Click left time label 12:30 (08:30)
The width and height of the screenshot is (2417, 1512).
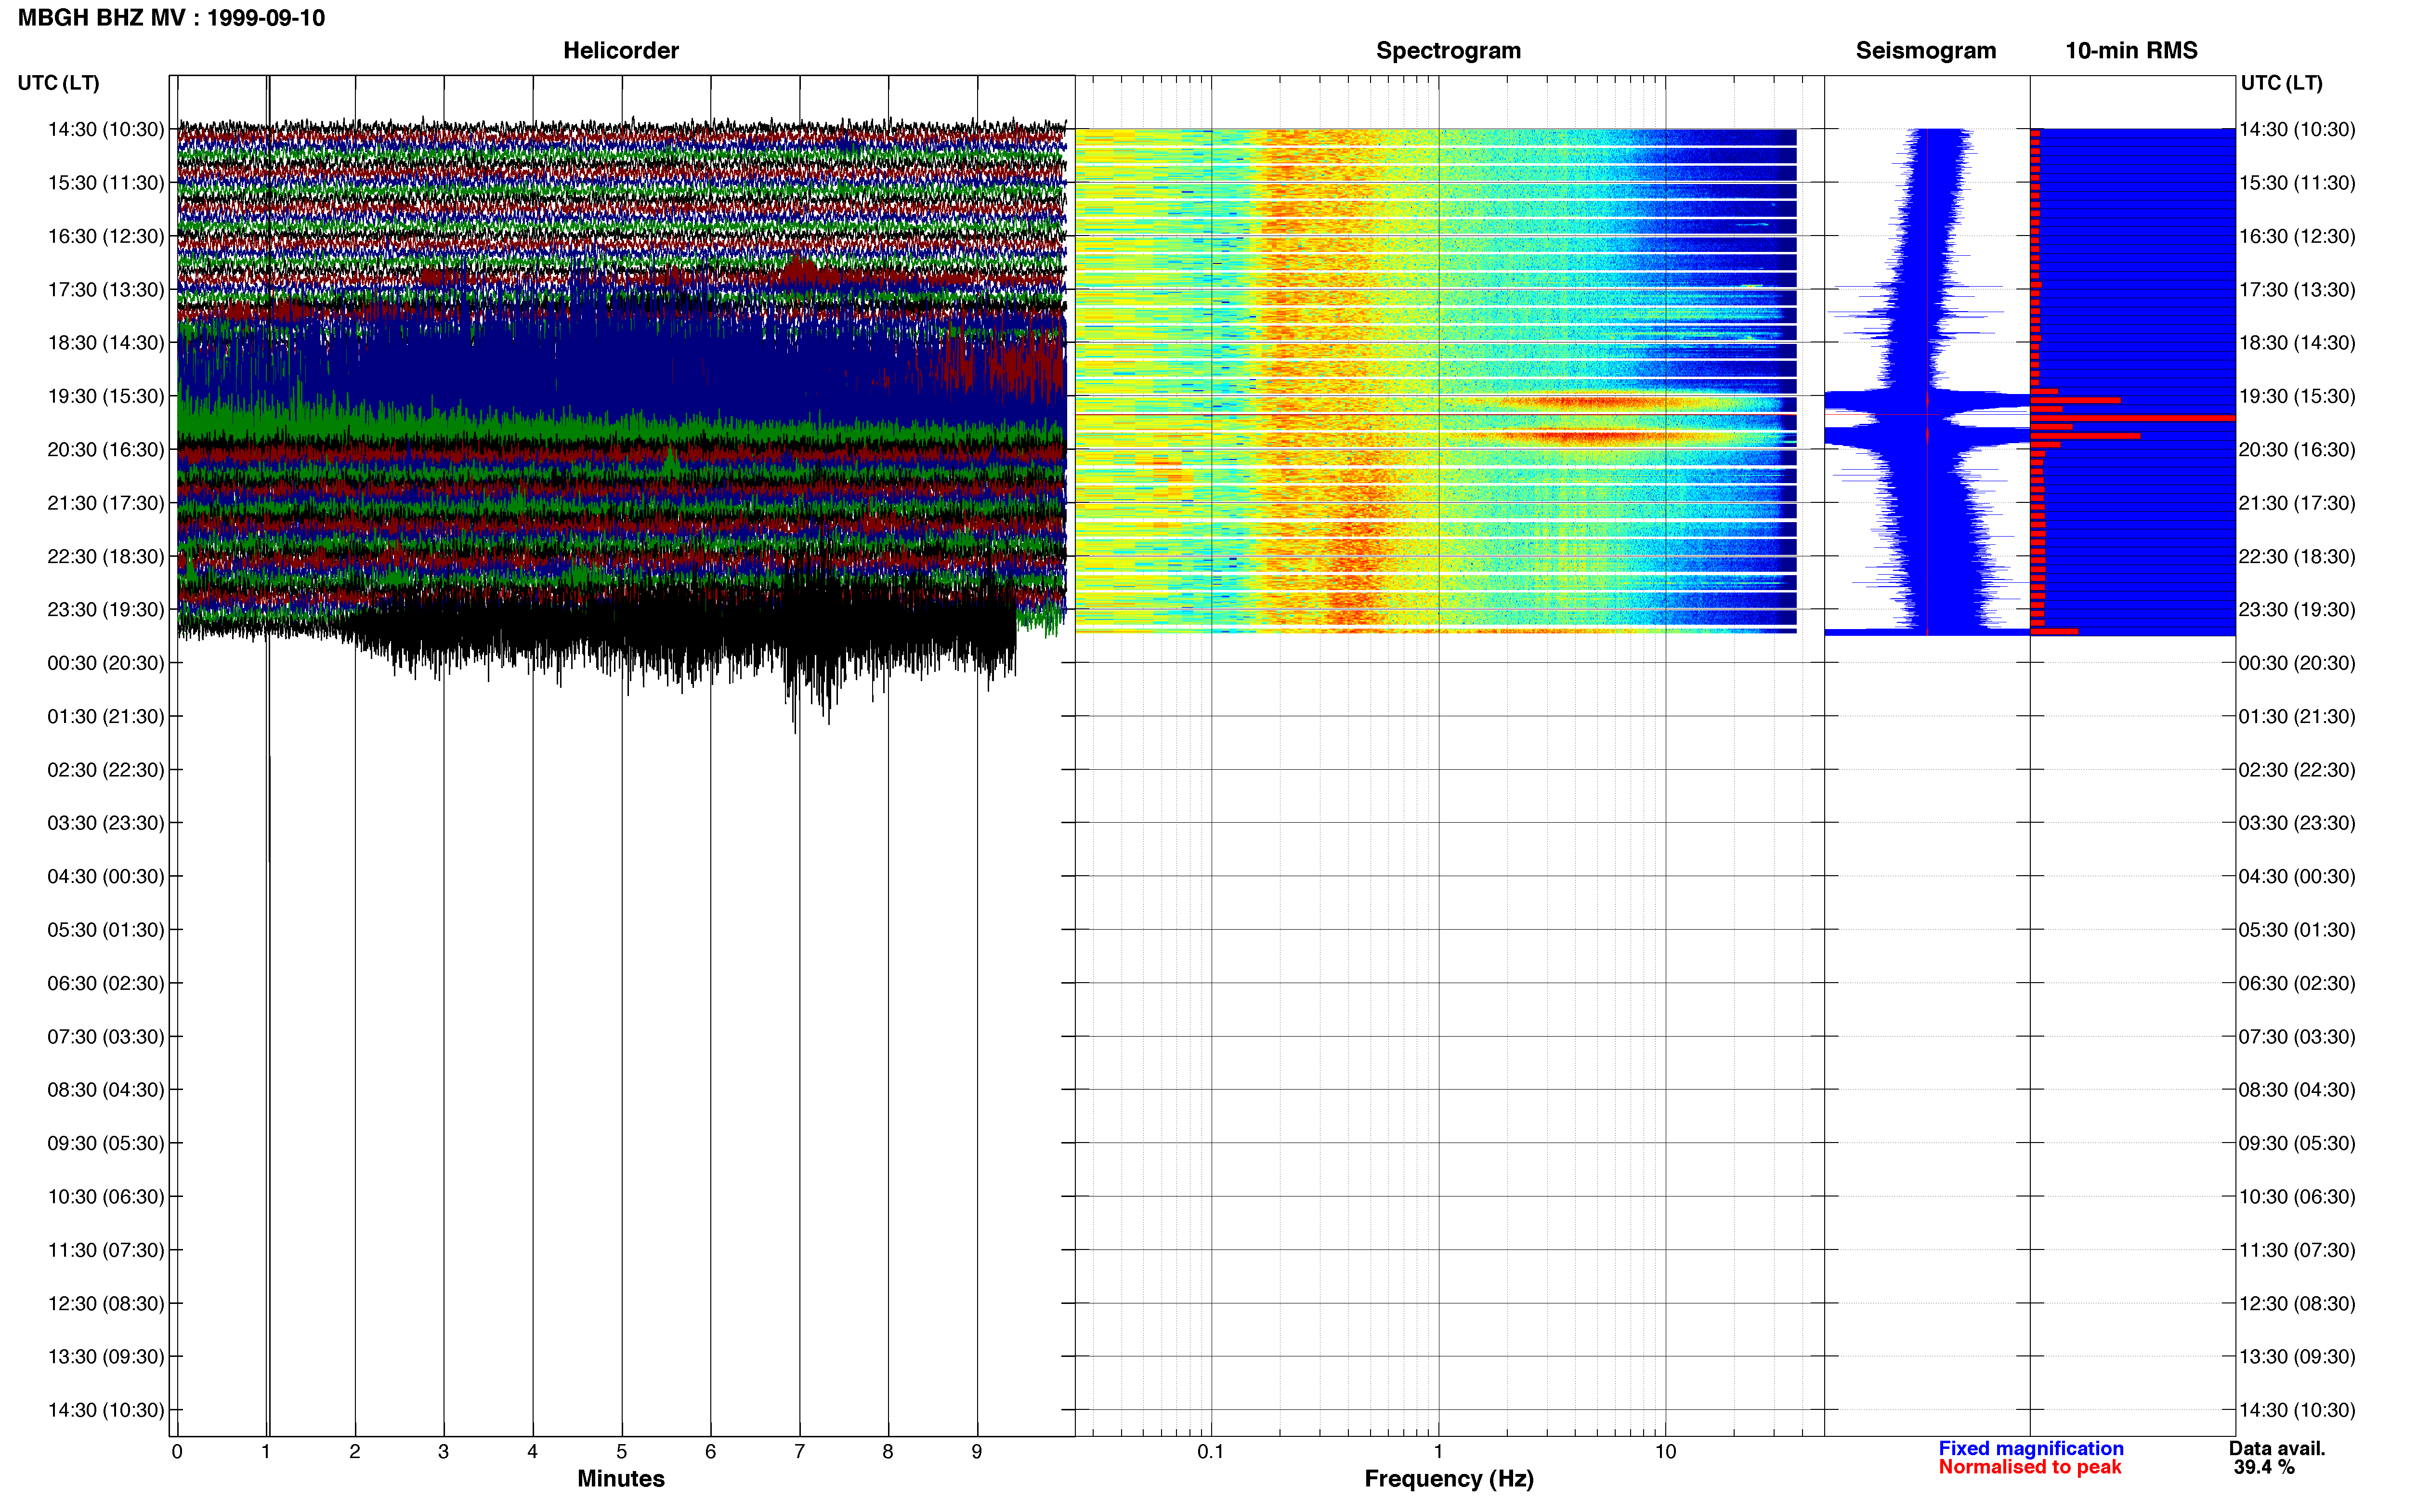(x=106, y=1303)
